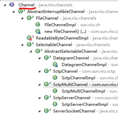Screen dimensions: 118x114
Task: Click the 'com.sun.nio.sctp' label of SctpChannel
Action: coord(99,71)
